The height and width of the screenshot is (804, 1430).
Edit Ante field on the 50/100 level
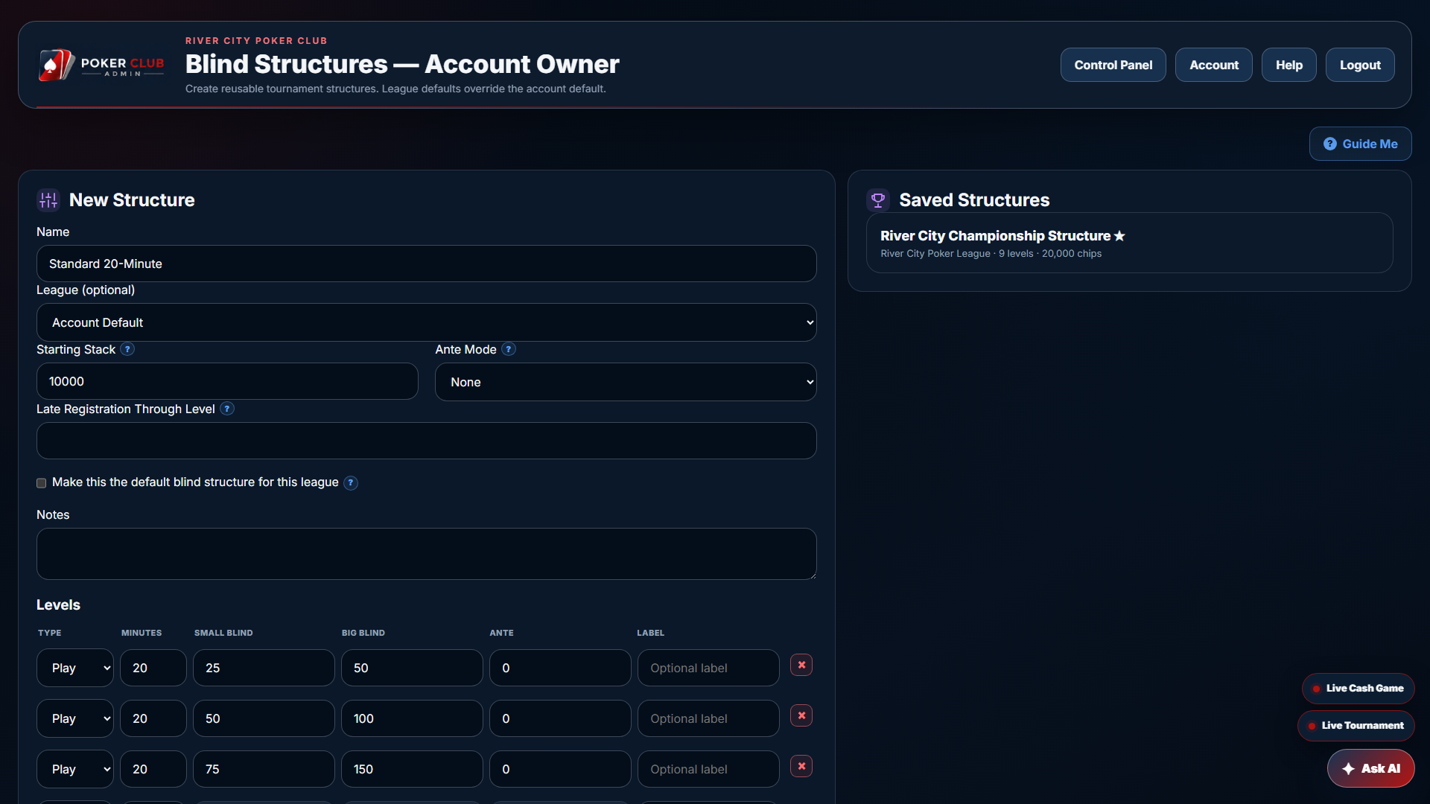(x=560, y=718)
